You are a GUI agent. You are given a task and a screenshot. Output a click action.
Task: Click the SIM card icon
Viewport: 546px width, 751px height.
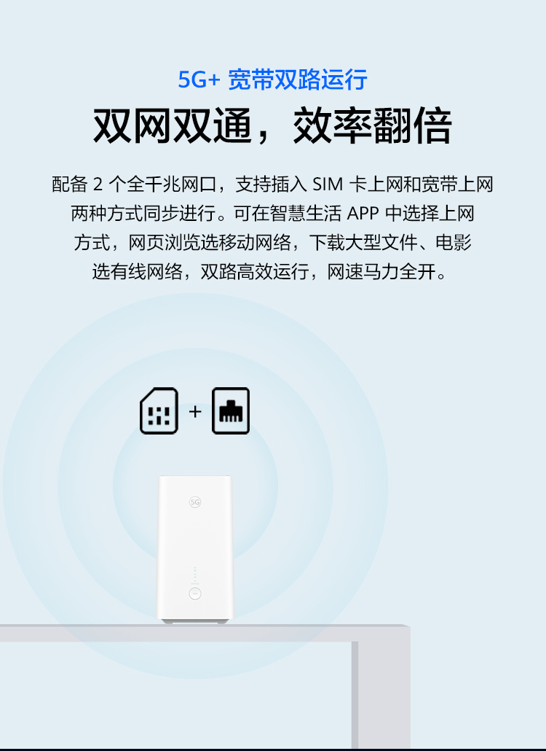(x=159, y=411)
